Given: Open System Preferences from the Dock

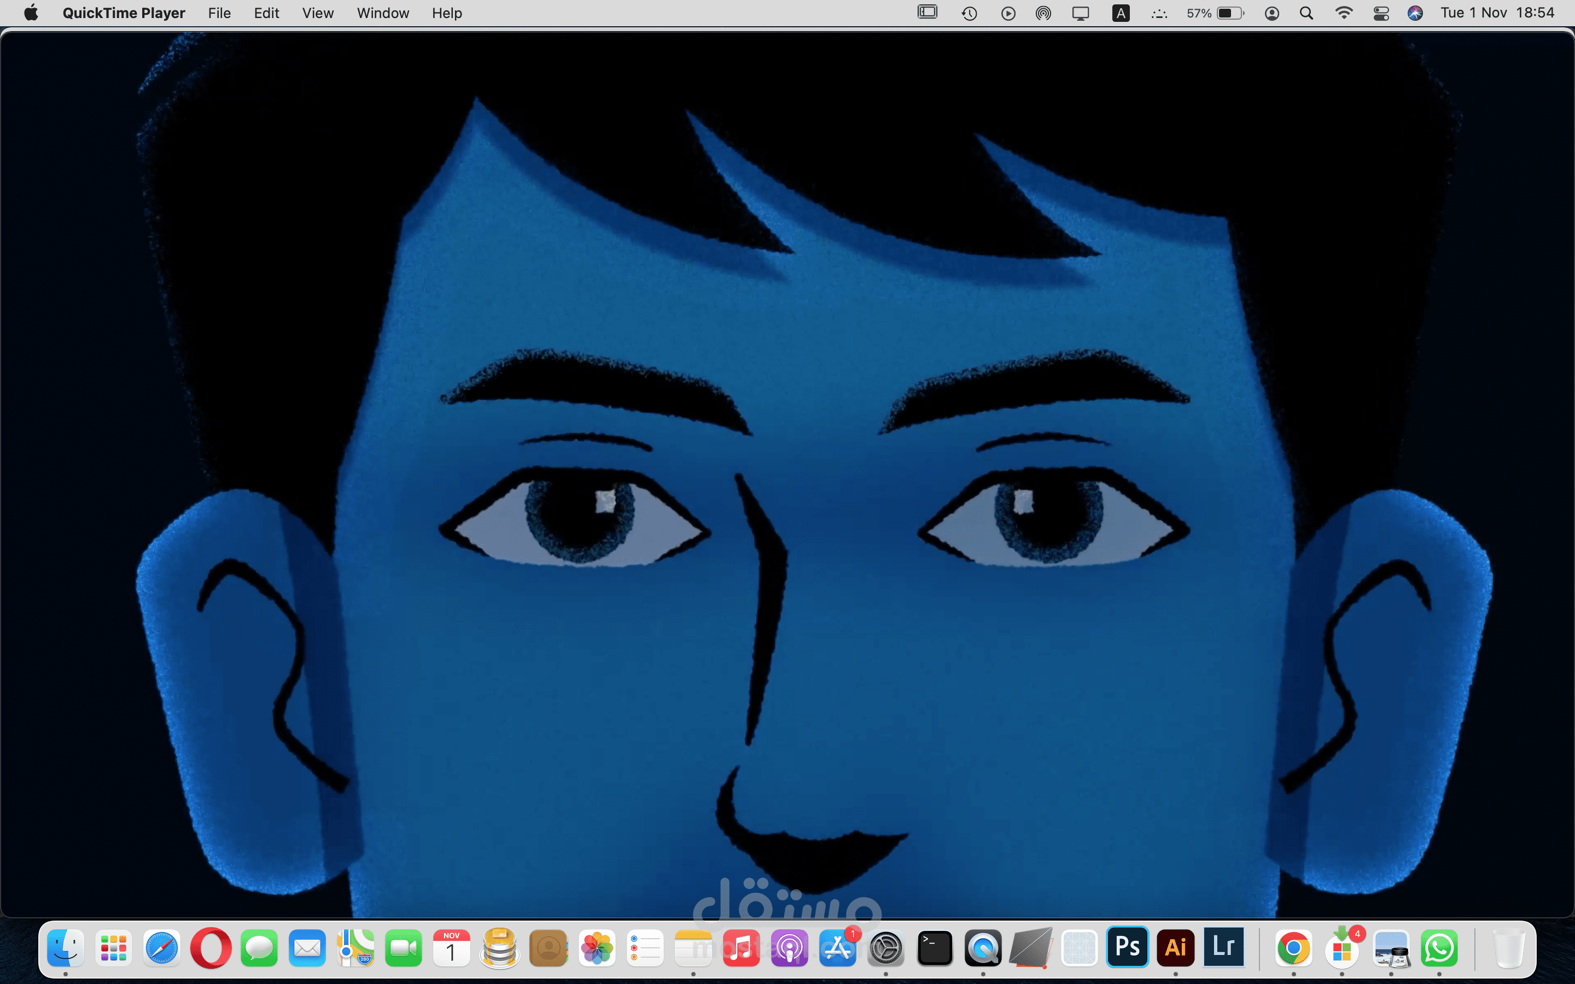Looking at the screenshot, I should pyautogui.click(x=886, y=947).
